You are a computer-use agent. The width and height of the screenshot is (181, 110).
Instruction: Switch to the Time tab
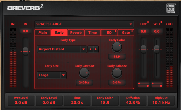point(93,33)
